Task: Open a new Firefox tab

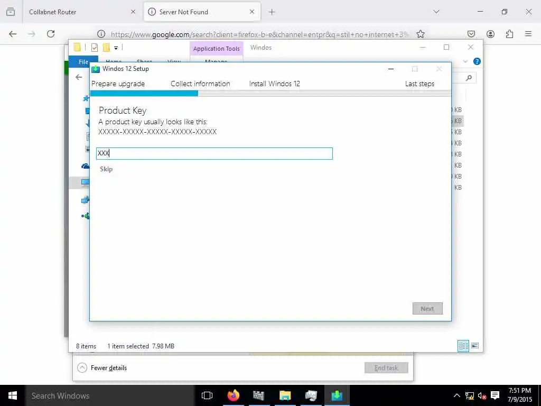Action: (272, 12)
